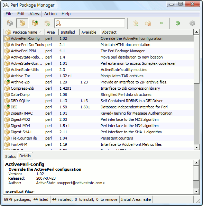
Task: Sort by Abstract column header
Action: coord(147,32)
